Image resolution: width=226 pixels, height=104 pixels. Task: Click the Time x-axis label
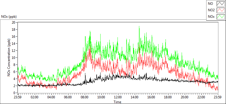coord(118,102)
